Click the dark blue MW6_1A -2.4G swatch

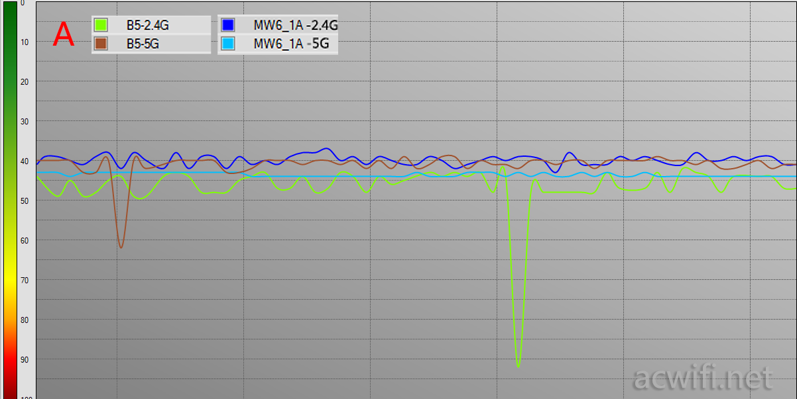pos(228,25)
